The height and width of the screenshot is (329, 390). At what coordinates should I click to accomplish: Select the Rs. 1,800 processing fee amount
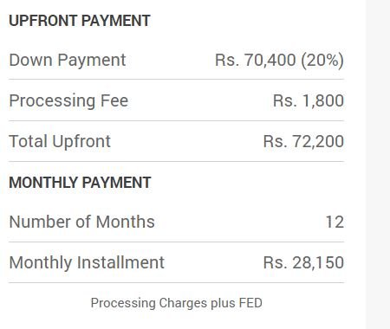pyautogui.click(x=309, y=100)
